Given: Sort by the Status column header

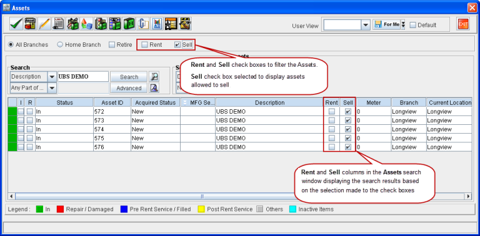Looking at the screenshot, I should 64,103.
